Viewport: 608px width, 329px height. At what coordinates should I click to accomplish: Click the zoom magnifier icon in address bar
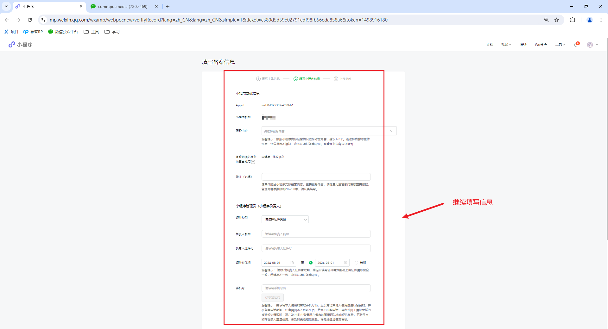tap(546, 20)
